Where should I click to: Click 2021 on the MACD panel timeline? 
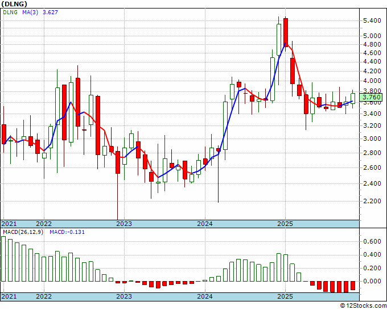tap(9, 296)
